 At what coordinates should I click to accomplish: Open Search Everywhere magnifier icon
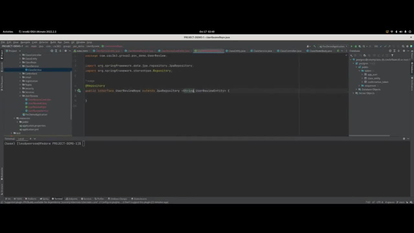403,46
